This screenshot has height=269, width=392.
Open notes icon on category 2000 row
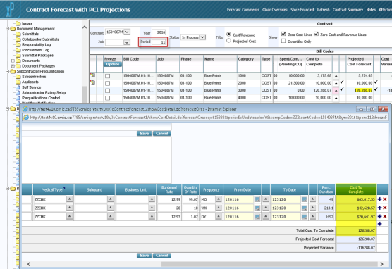(93, 82)
